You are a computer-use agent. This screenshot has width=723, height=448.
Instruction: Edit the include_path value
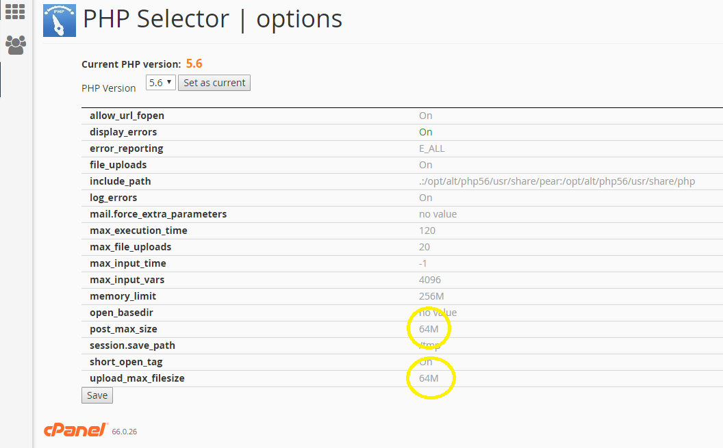pyautogui.click(x=557, y=181)
